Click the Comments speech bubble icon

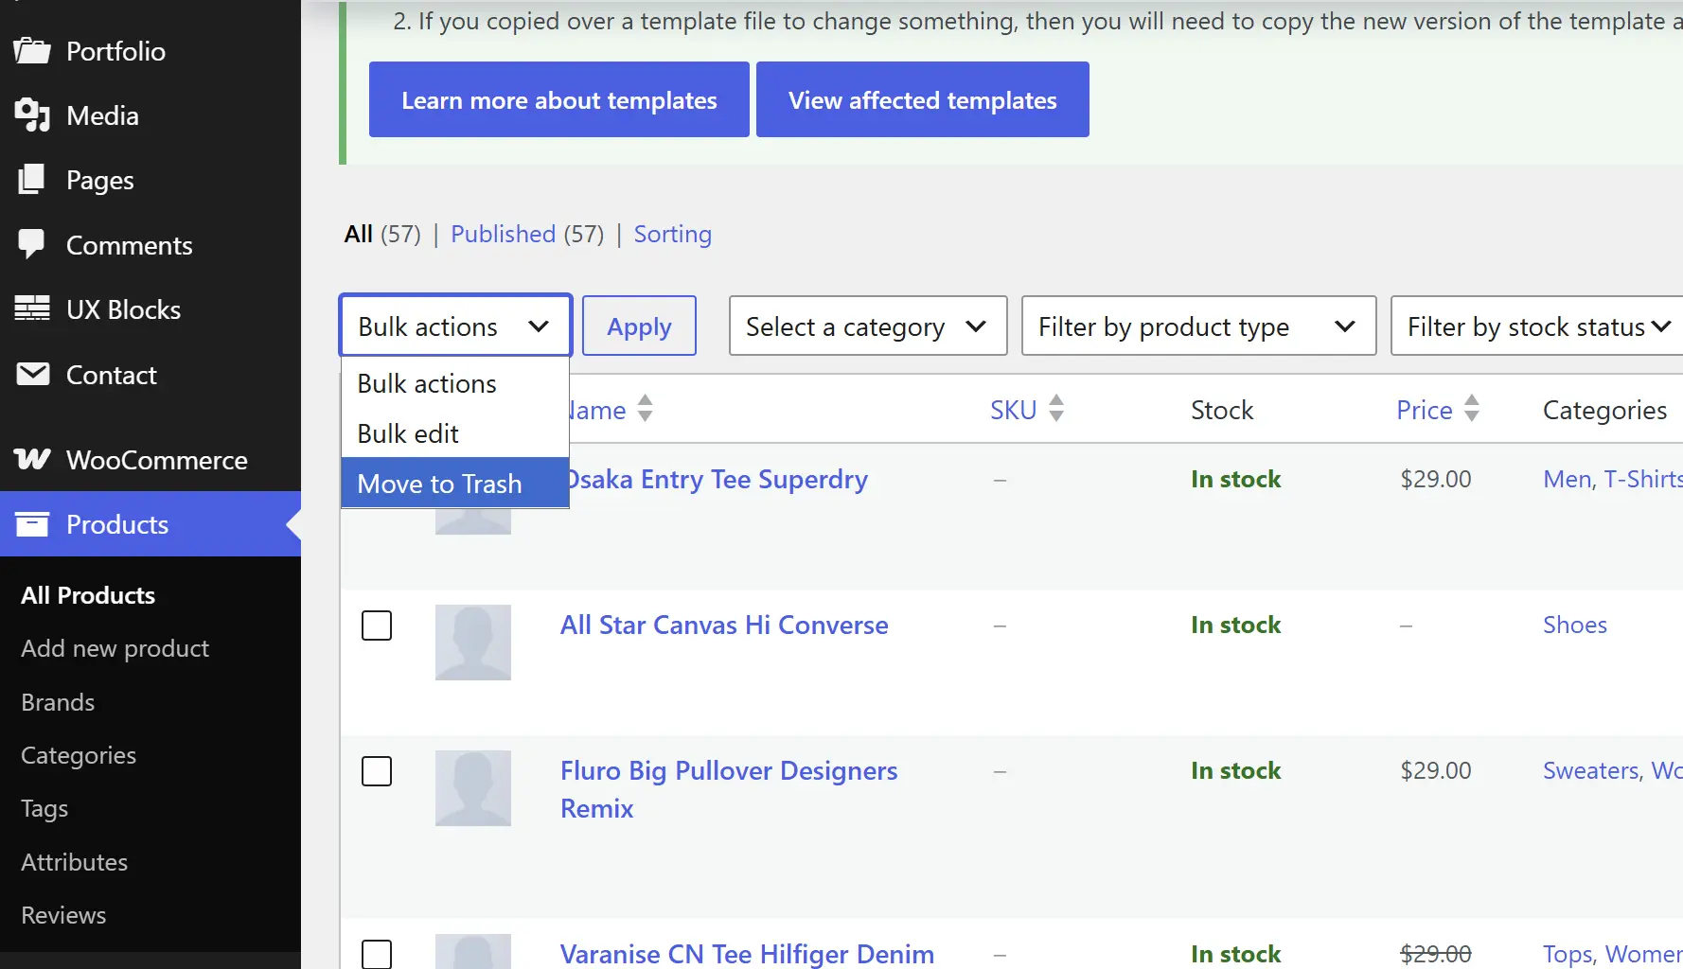click(x=32, y=244)
